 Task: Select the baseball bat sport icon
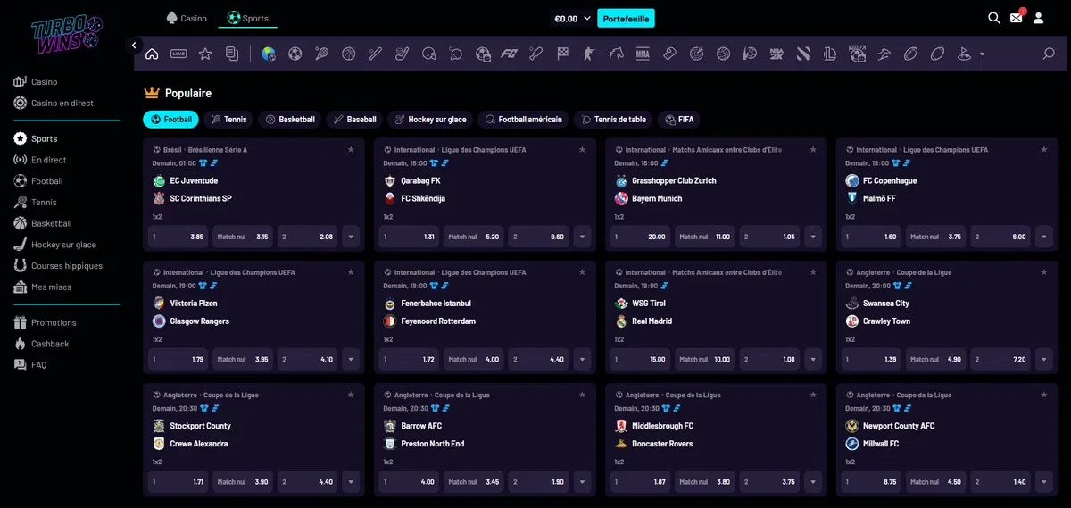pos(376,54)
